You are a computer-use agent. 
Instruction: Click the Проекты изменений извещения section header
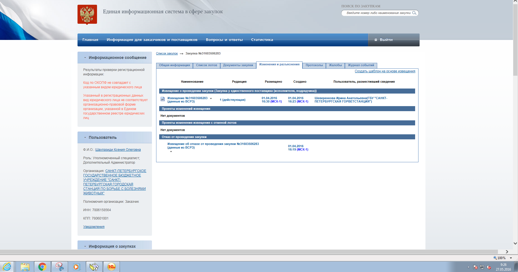click(287, 109)
